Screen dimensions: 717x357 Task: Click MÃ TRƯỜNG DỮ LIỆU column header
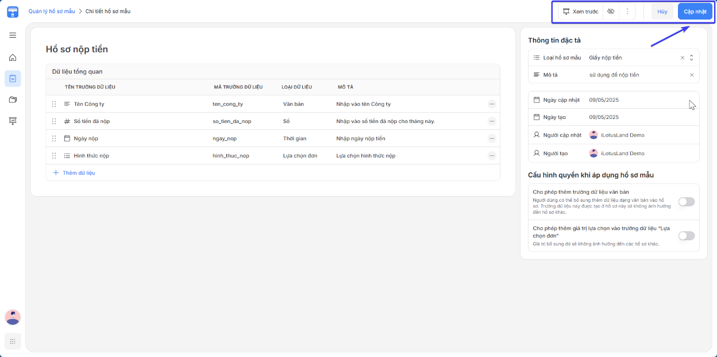pos(238,87)
